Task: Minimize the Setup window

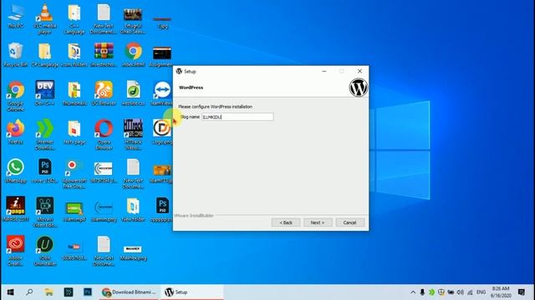Action: pyautogui.click(x=324, y=71)
